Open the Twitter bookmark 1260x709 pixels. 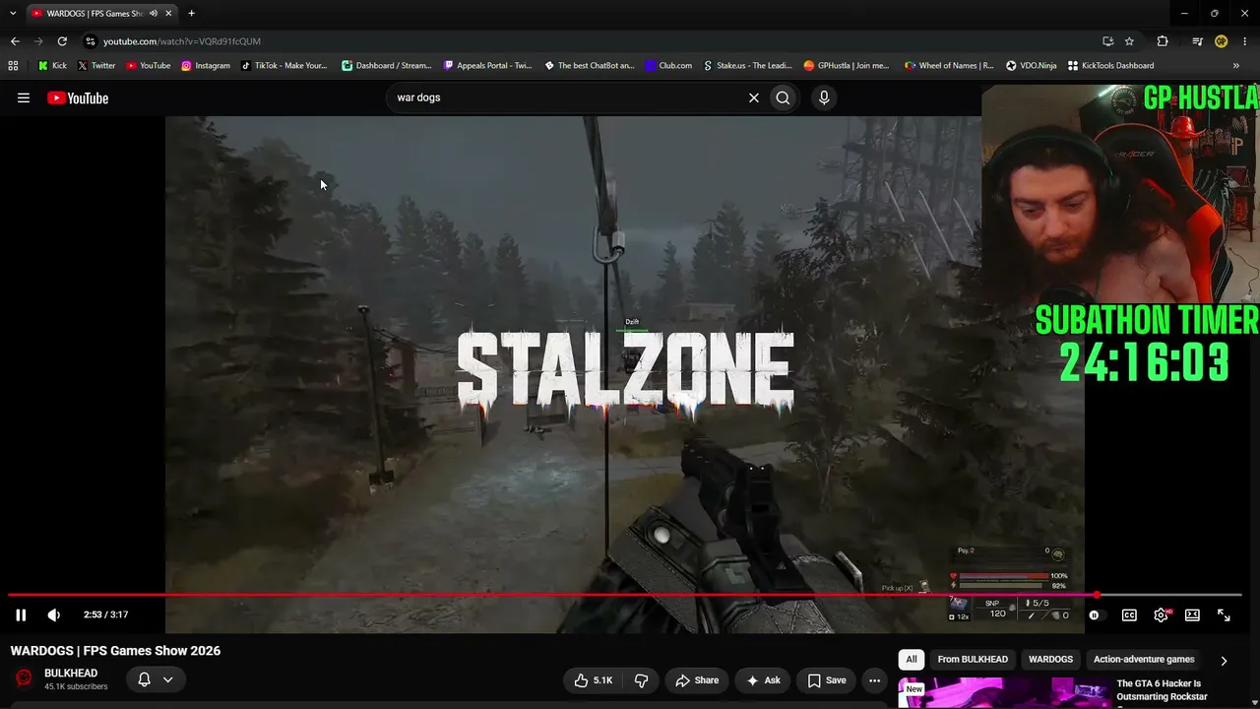[x=96, y=66]
